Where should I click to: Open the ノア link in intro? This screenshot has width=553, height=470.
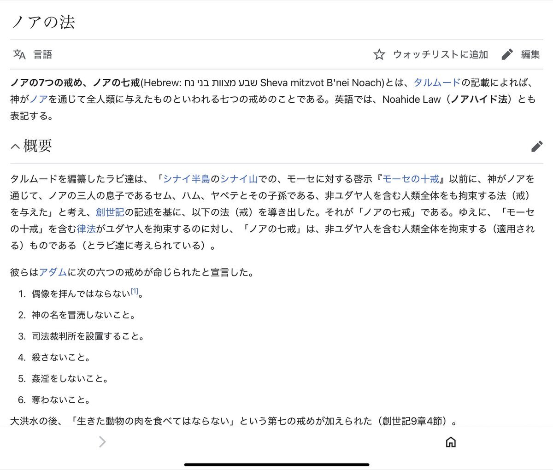pos(39,99)
